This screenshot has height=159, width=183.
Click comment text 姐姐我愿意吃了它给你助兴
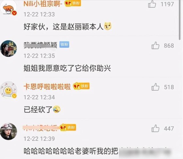[x=67, y=68]
